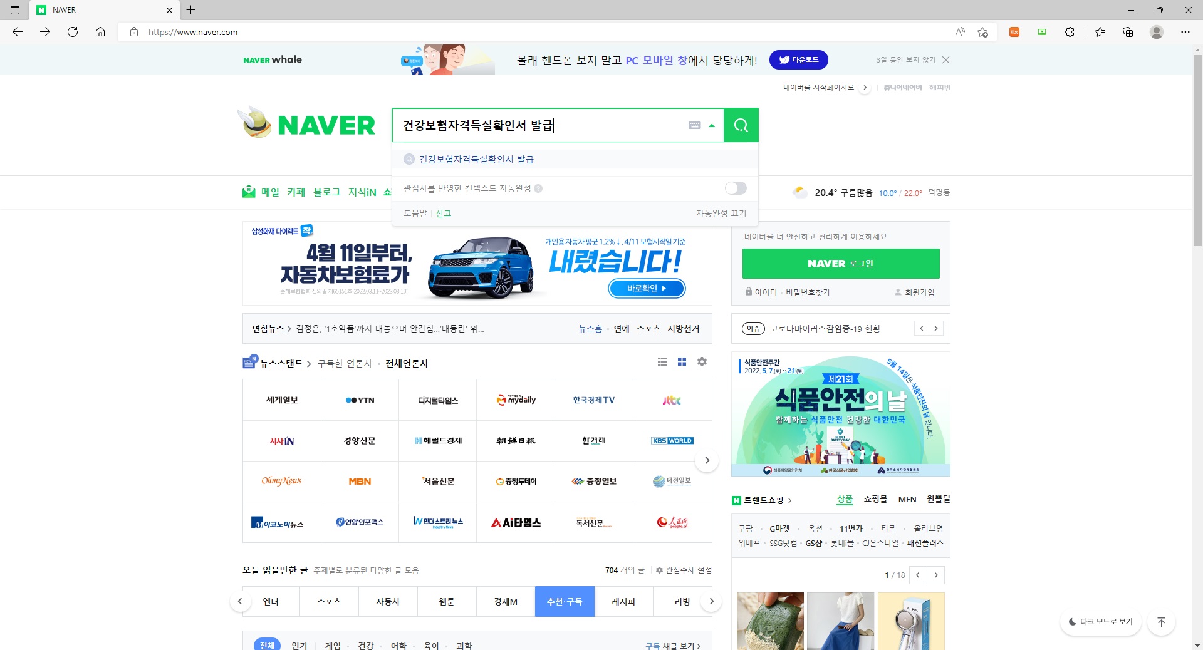Viewport: 1203px width, 650px height.
Task: Click the weather cloud icon
Action: pos(800,192)
